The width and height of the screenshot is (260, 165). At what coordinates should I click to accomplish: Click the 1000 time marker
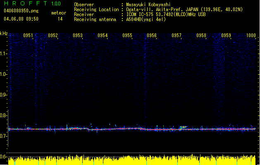point(251,35)
